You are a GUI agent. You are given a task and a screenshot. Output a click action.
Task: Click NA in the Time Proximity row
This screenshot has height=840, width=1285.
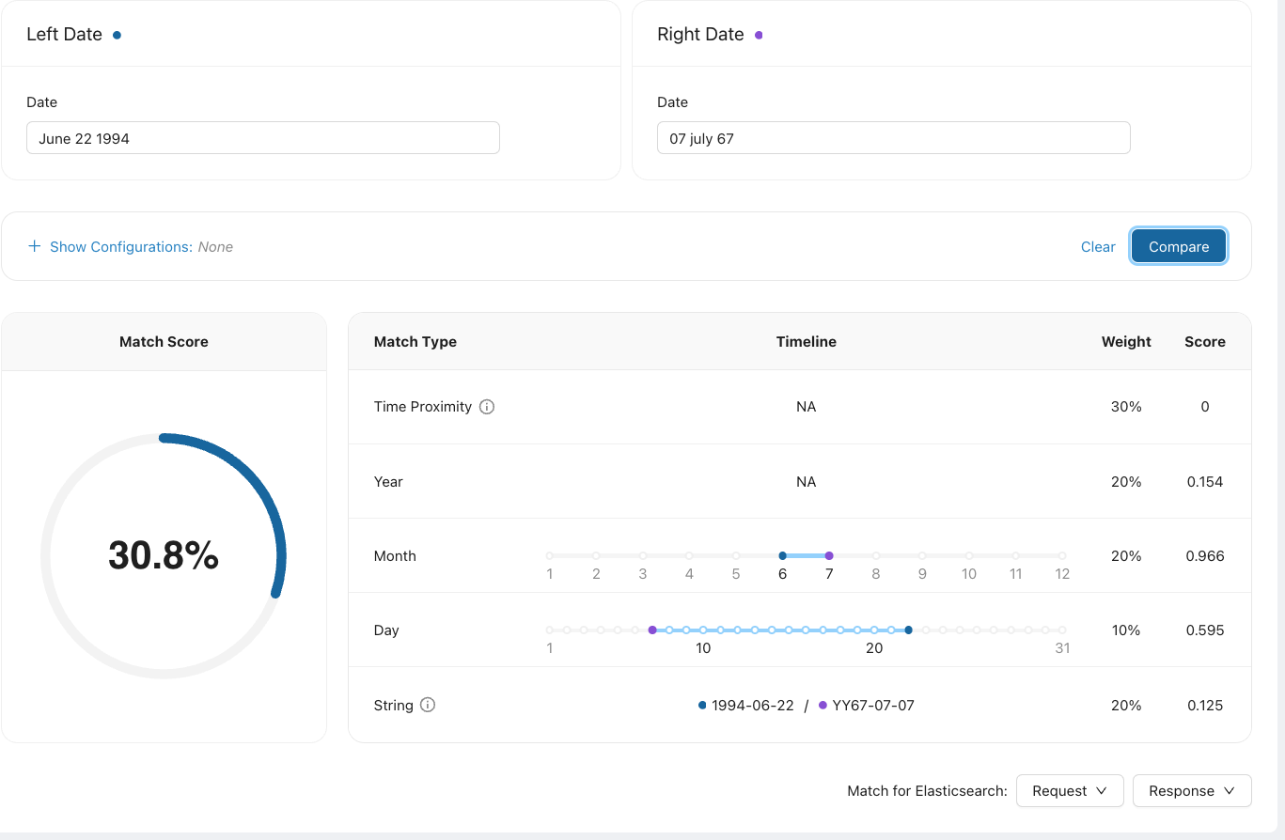point(807,407)
